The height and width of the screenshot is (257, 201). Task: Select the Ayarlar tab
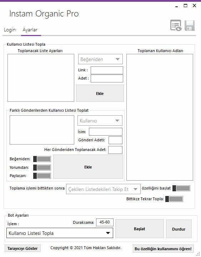click(30, 30)
